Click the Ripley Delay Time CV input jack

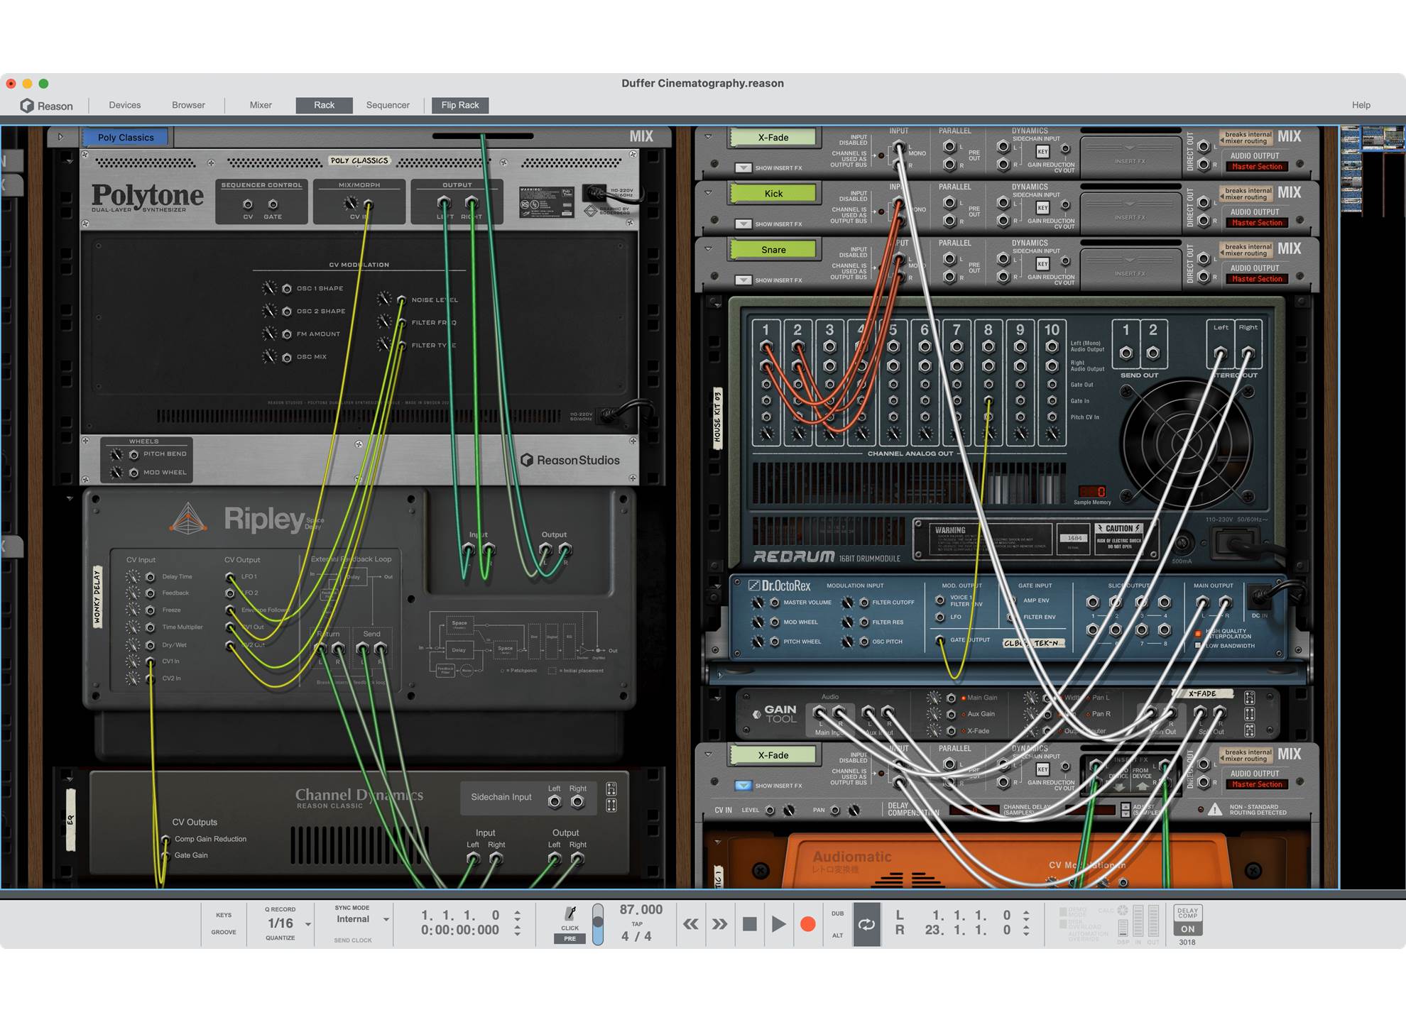click(151, 576)
